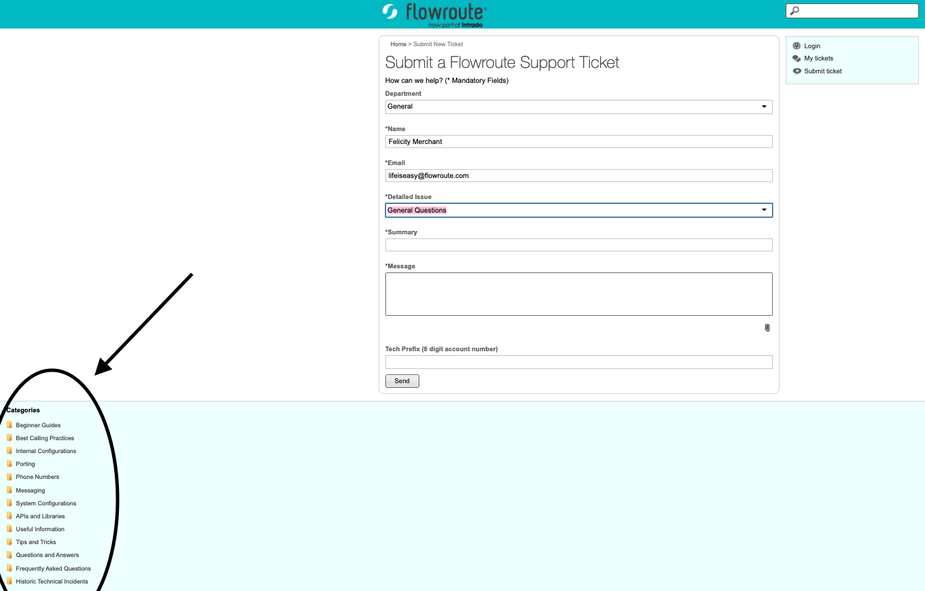Click the Login power icon
The image size is (925, 591).
pyautogui.click(x=797, y=46)
